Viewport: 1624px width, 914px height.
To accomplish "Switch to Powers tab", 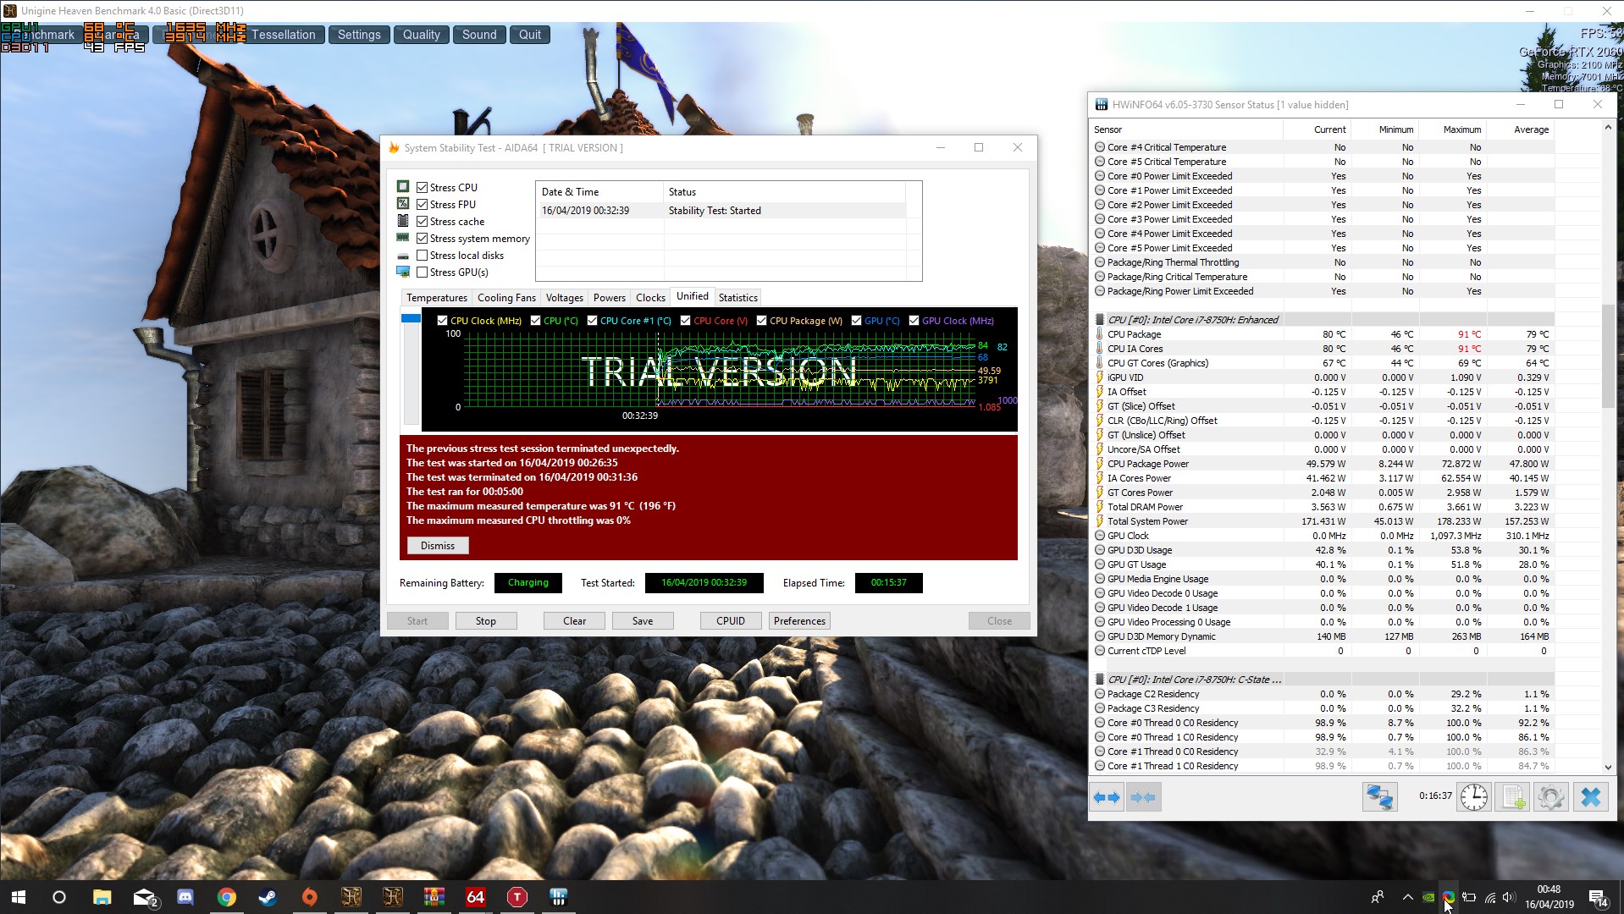I will (x=610, y=298).
